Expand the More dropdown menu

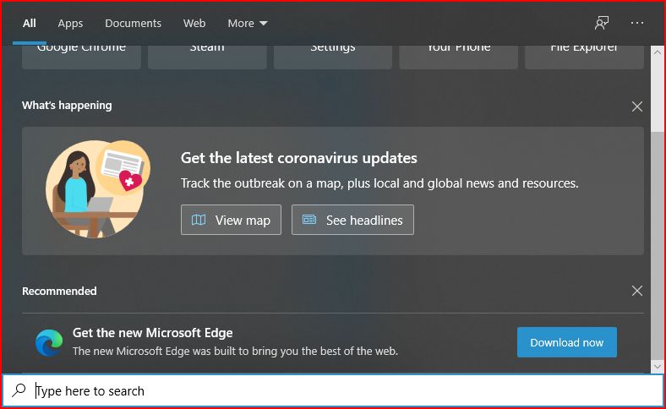click(x=247, y=24)
